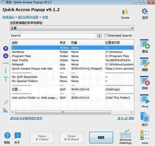The image size is (155, 146).
Task: Select the User Profile row
Action: point(73,60)
